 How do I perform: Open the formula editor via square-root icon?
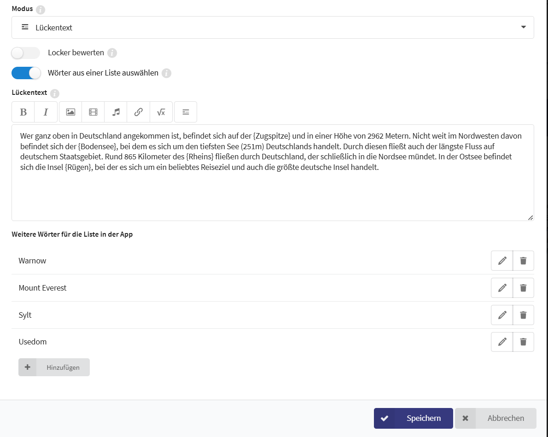point(161,111)
